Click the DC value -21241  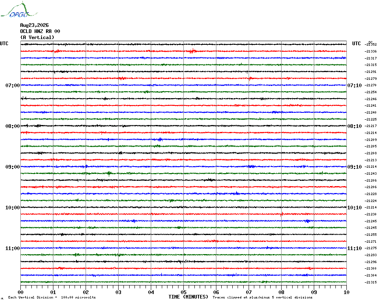pos(370,105)
